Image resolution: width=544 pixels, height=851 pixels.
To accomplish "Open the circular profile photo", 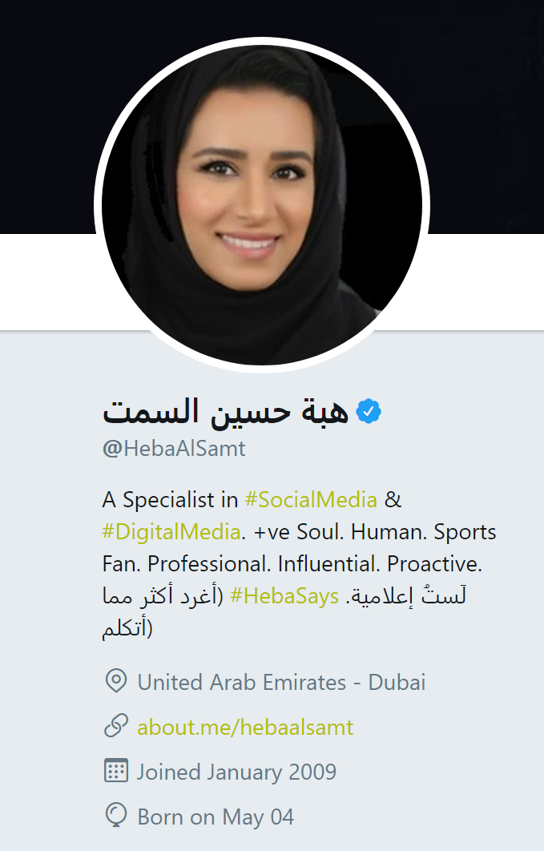I will (x=262, y=205).
